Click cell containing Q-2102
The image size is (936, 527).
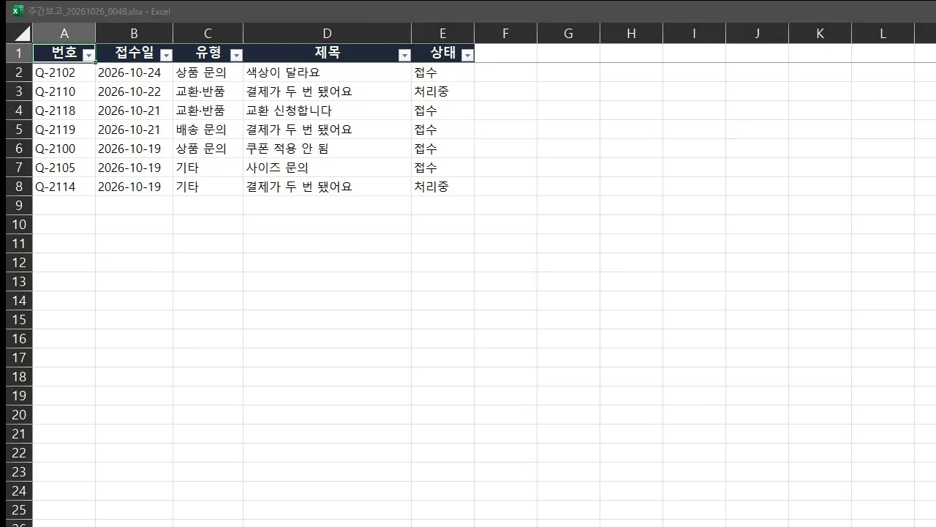point(64,72)
